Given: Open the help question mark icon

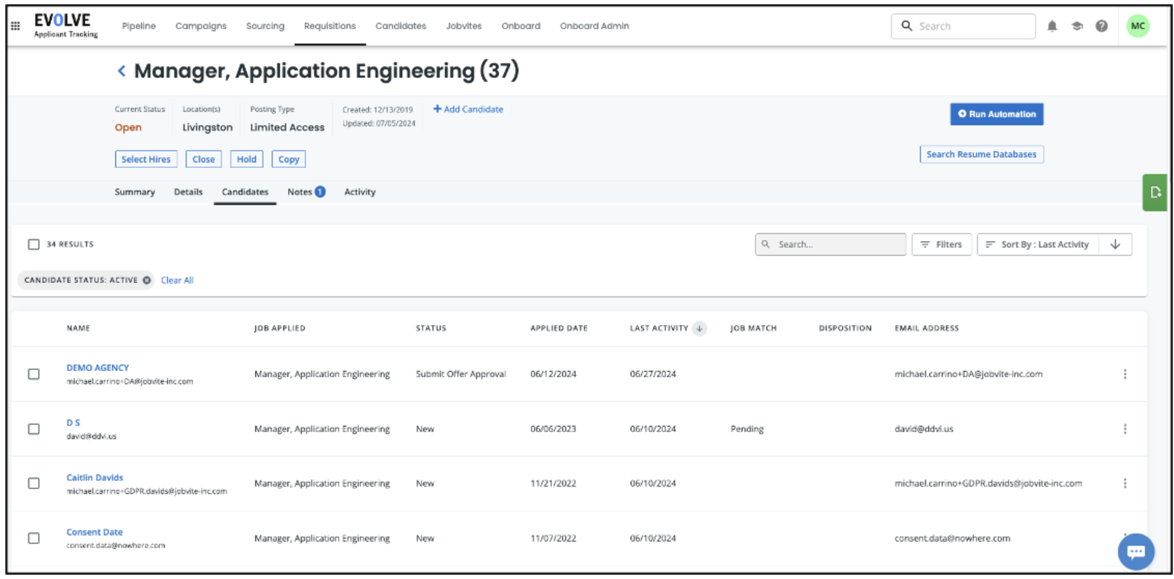Looking at the screenshot, I should click(1102, 26).
